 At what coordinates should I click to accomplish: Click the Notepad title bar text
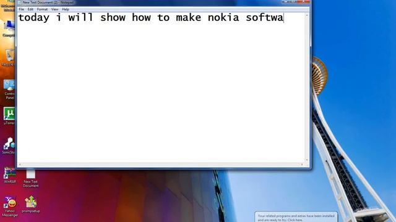[x=48, y=2]
